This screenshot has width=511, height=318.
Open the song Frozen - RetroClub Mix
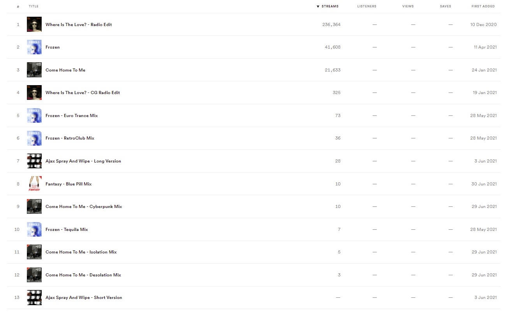pyautogui.click(x=70, y=138)
